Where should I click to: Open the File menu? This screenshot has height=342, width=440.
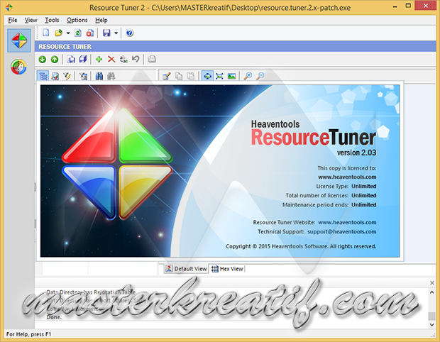point(13,20)
